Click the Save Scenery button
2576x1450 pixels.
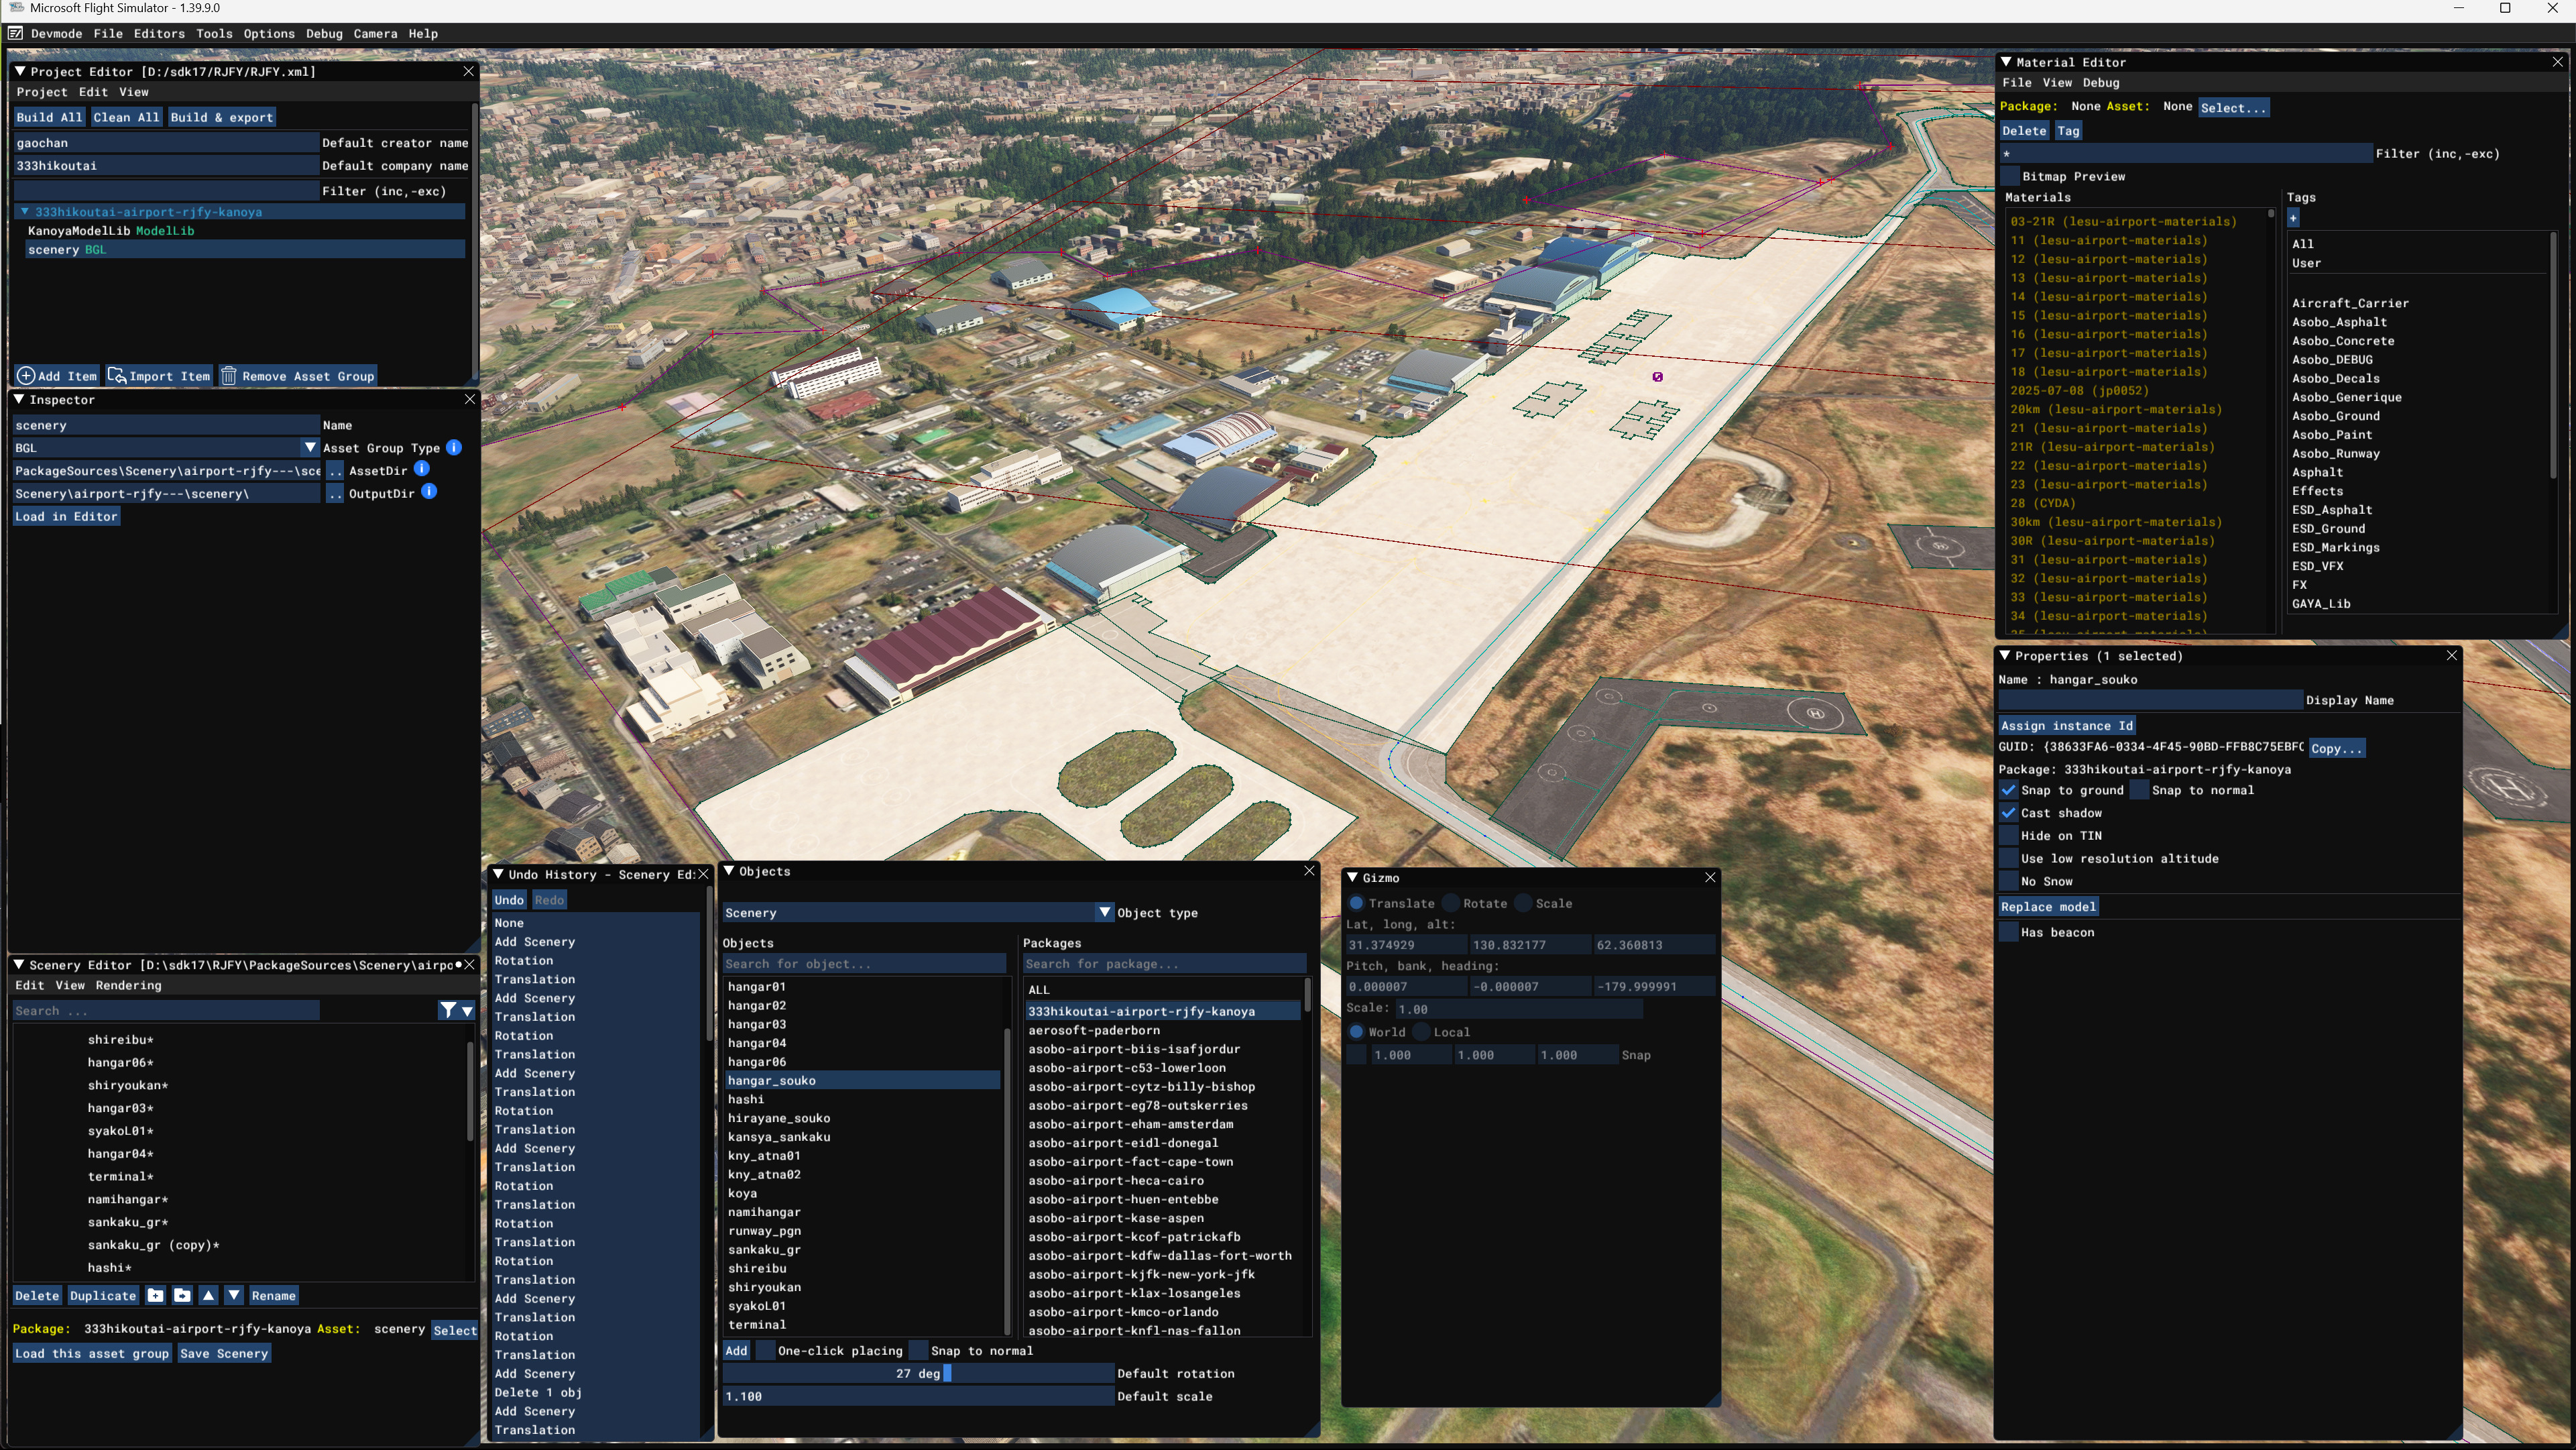(x=224, y=1353)
